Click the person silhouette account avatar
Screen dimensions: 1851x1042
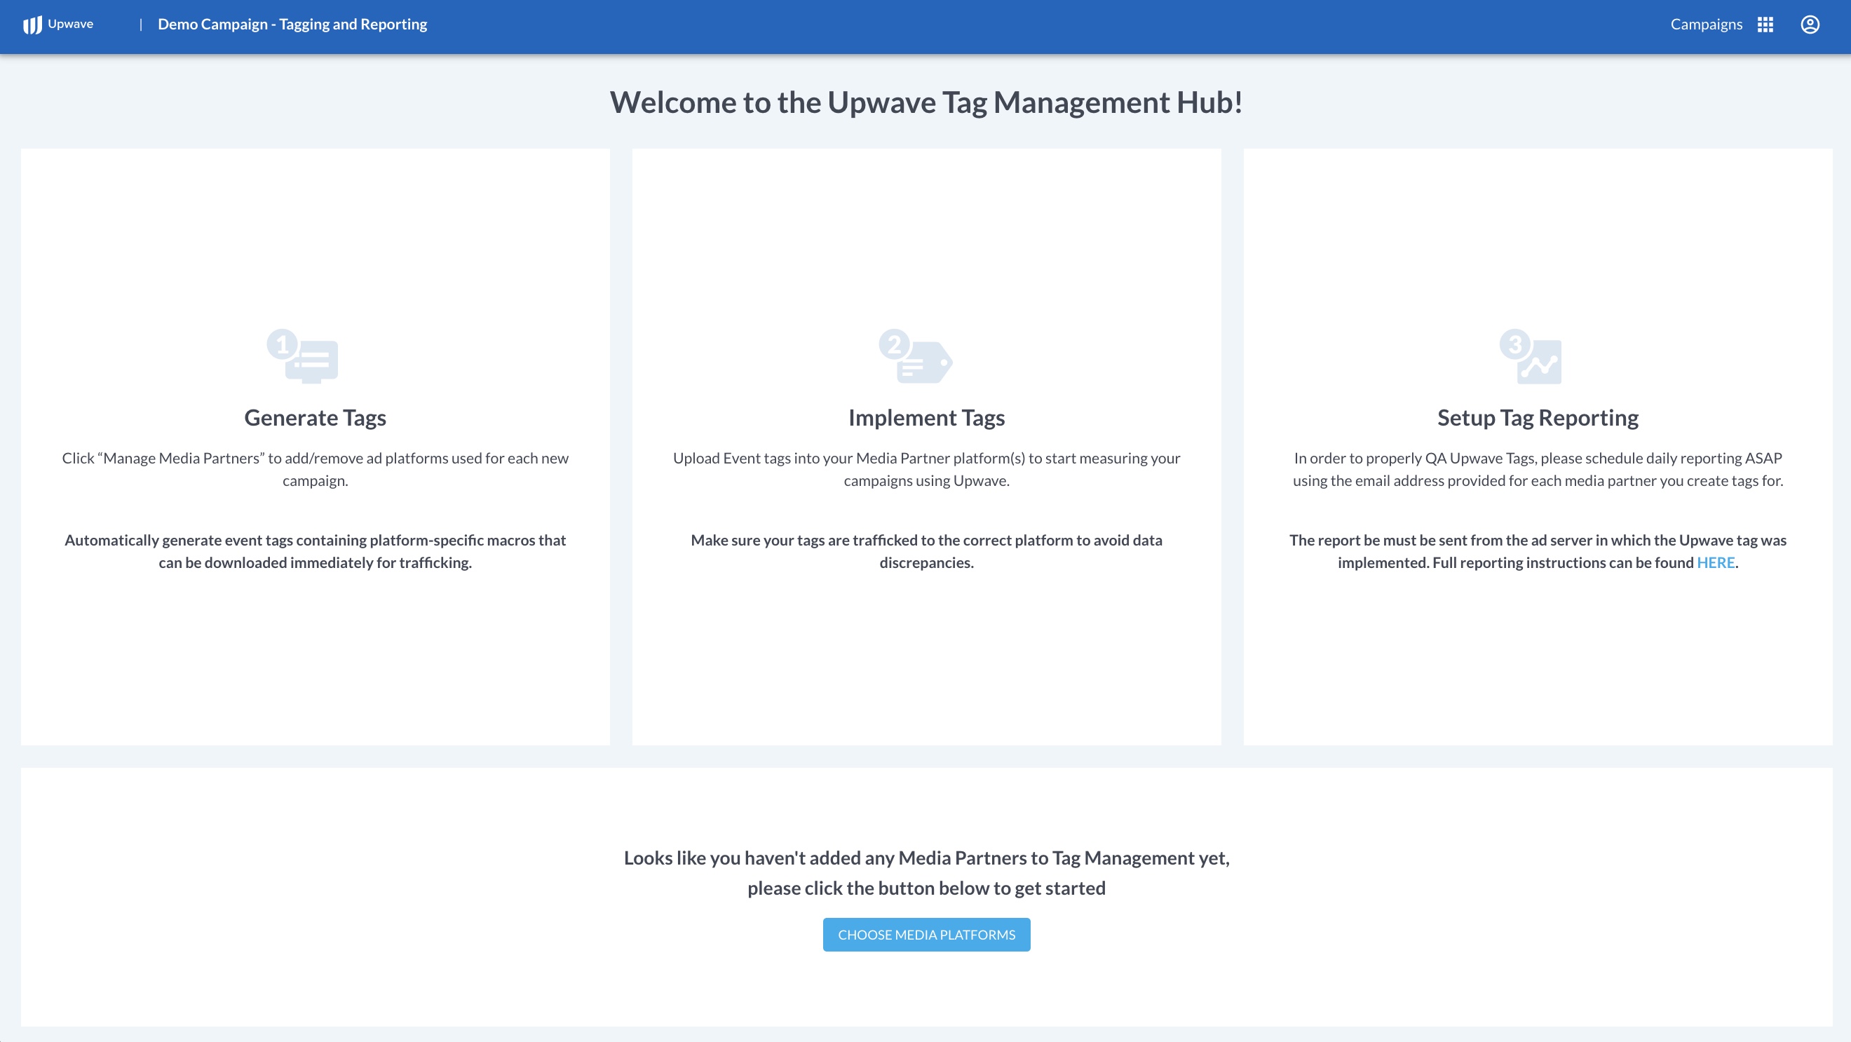point(1810,24)
